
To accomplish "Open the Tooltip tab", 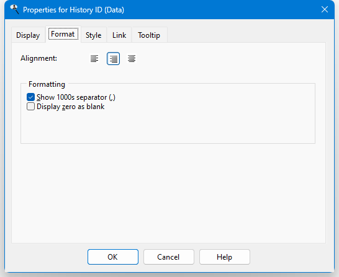I will click(x=149, y=35).
